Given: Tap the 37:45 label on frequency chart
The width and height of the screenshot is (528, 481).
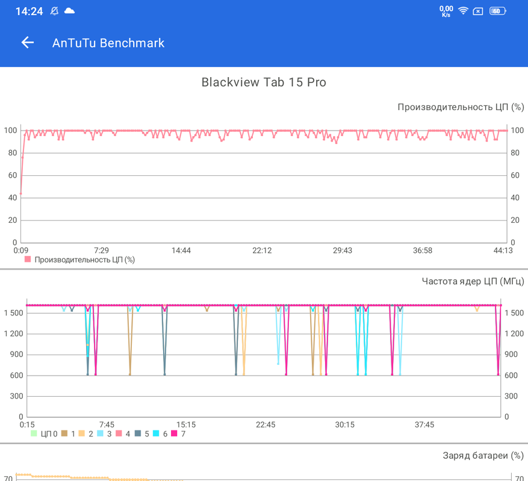Looking at the screenshot, I should [424, 425].
